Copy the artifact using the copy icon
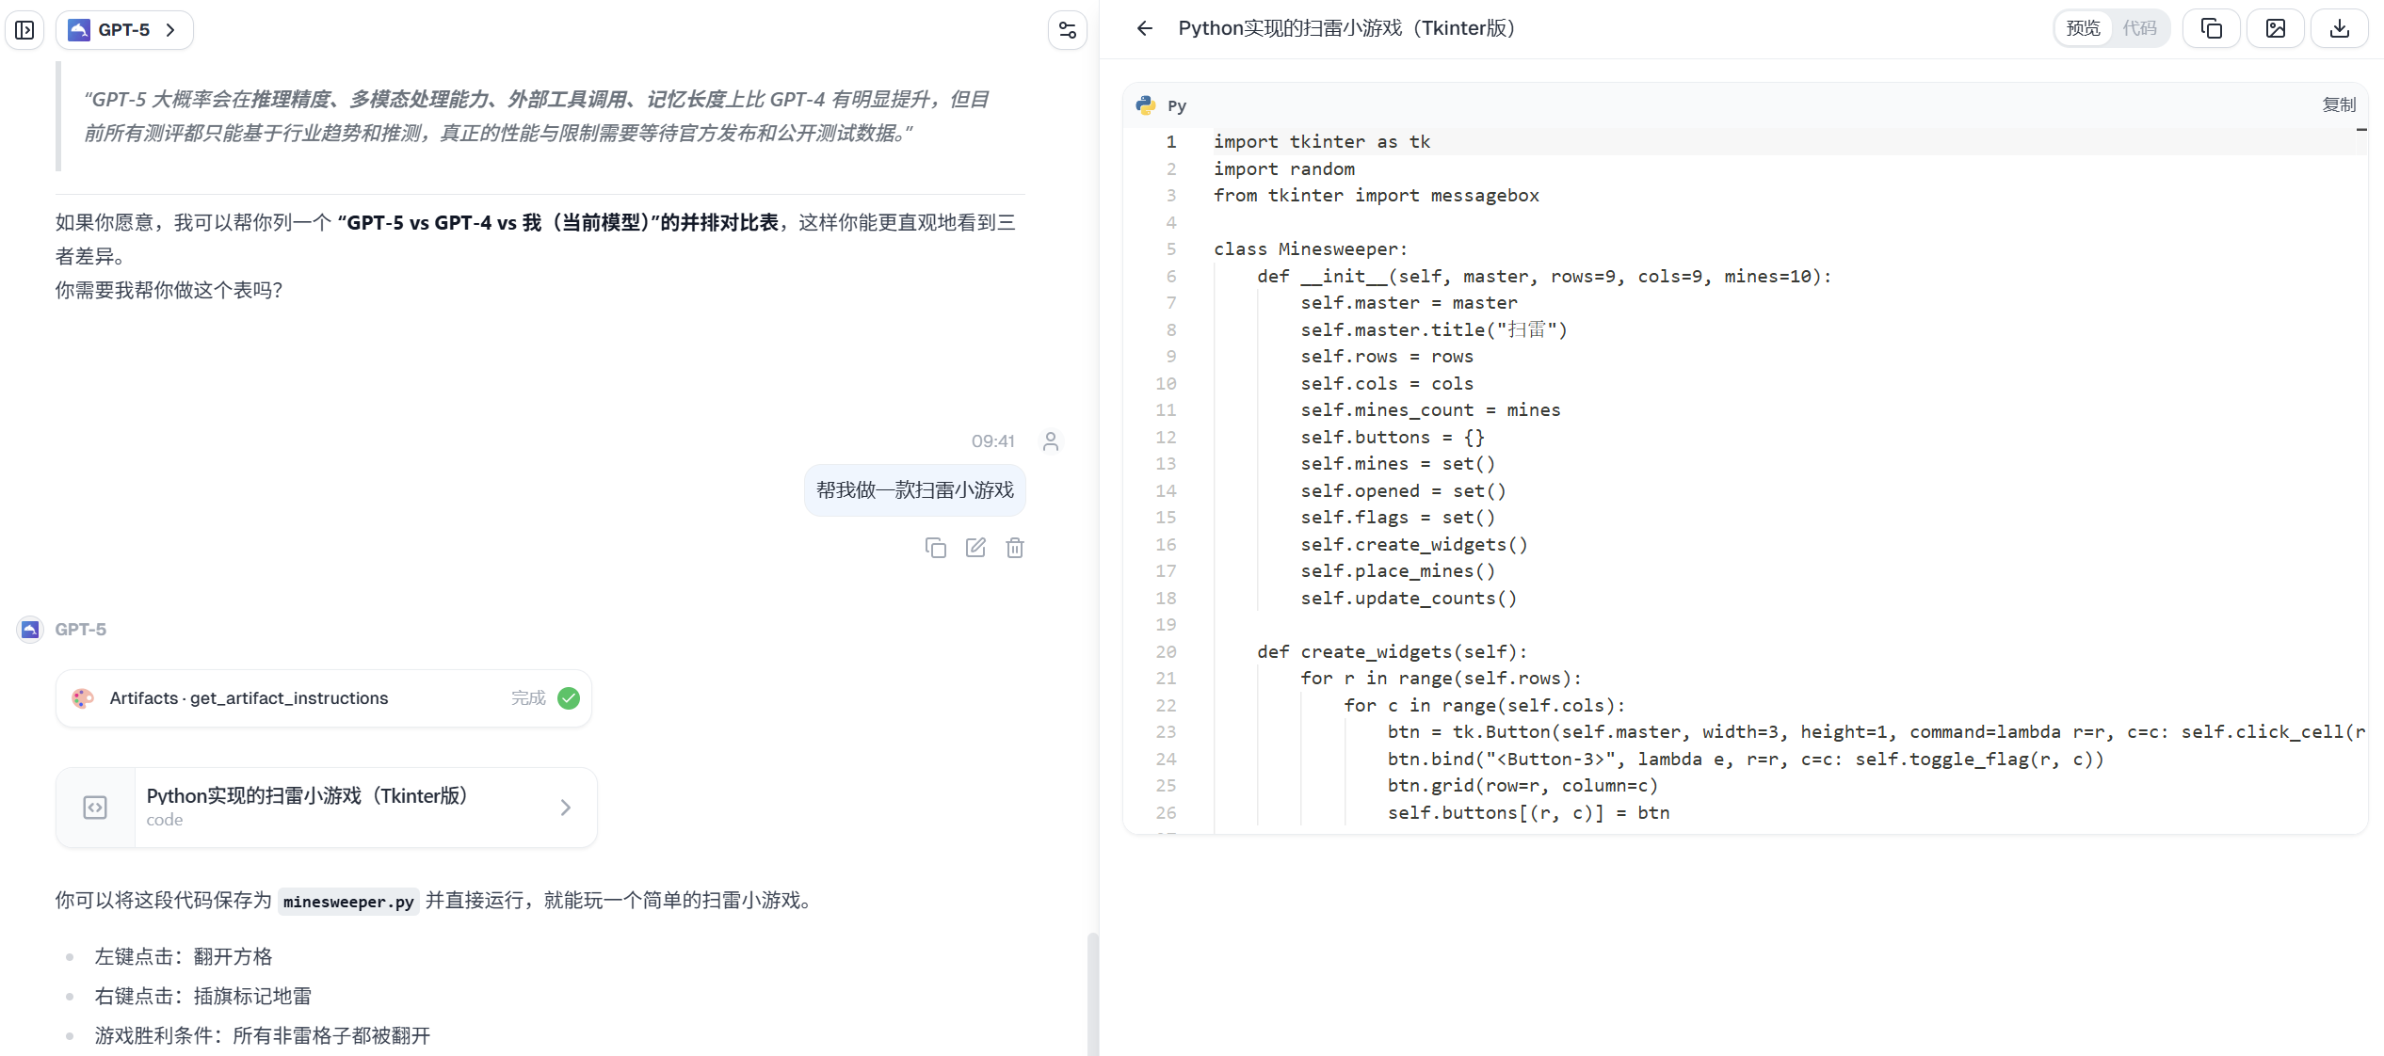 point(2211,28)
